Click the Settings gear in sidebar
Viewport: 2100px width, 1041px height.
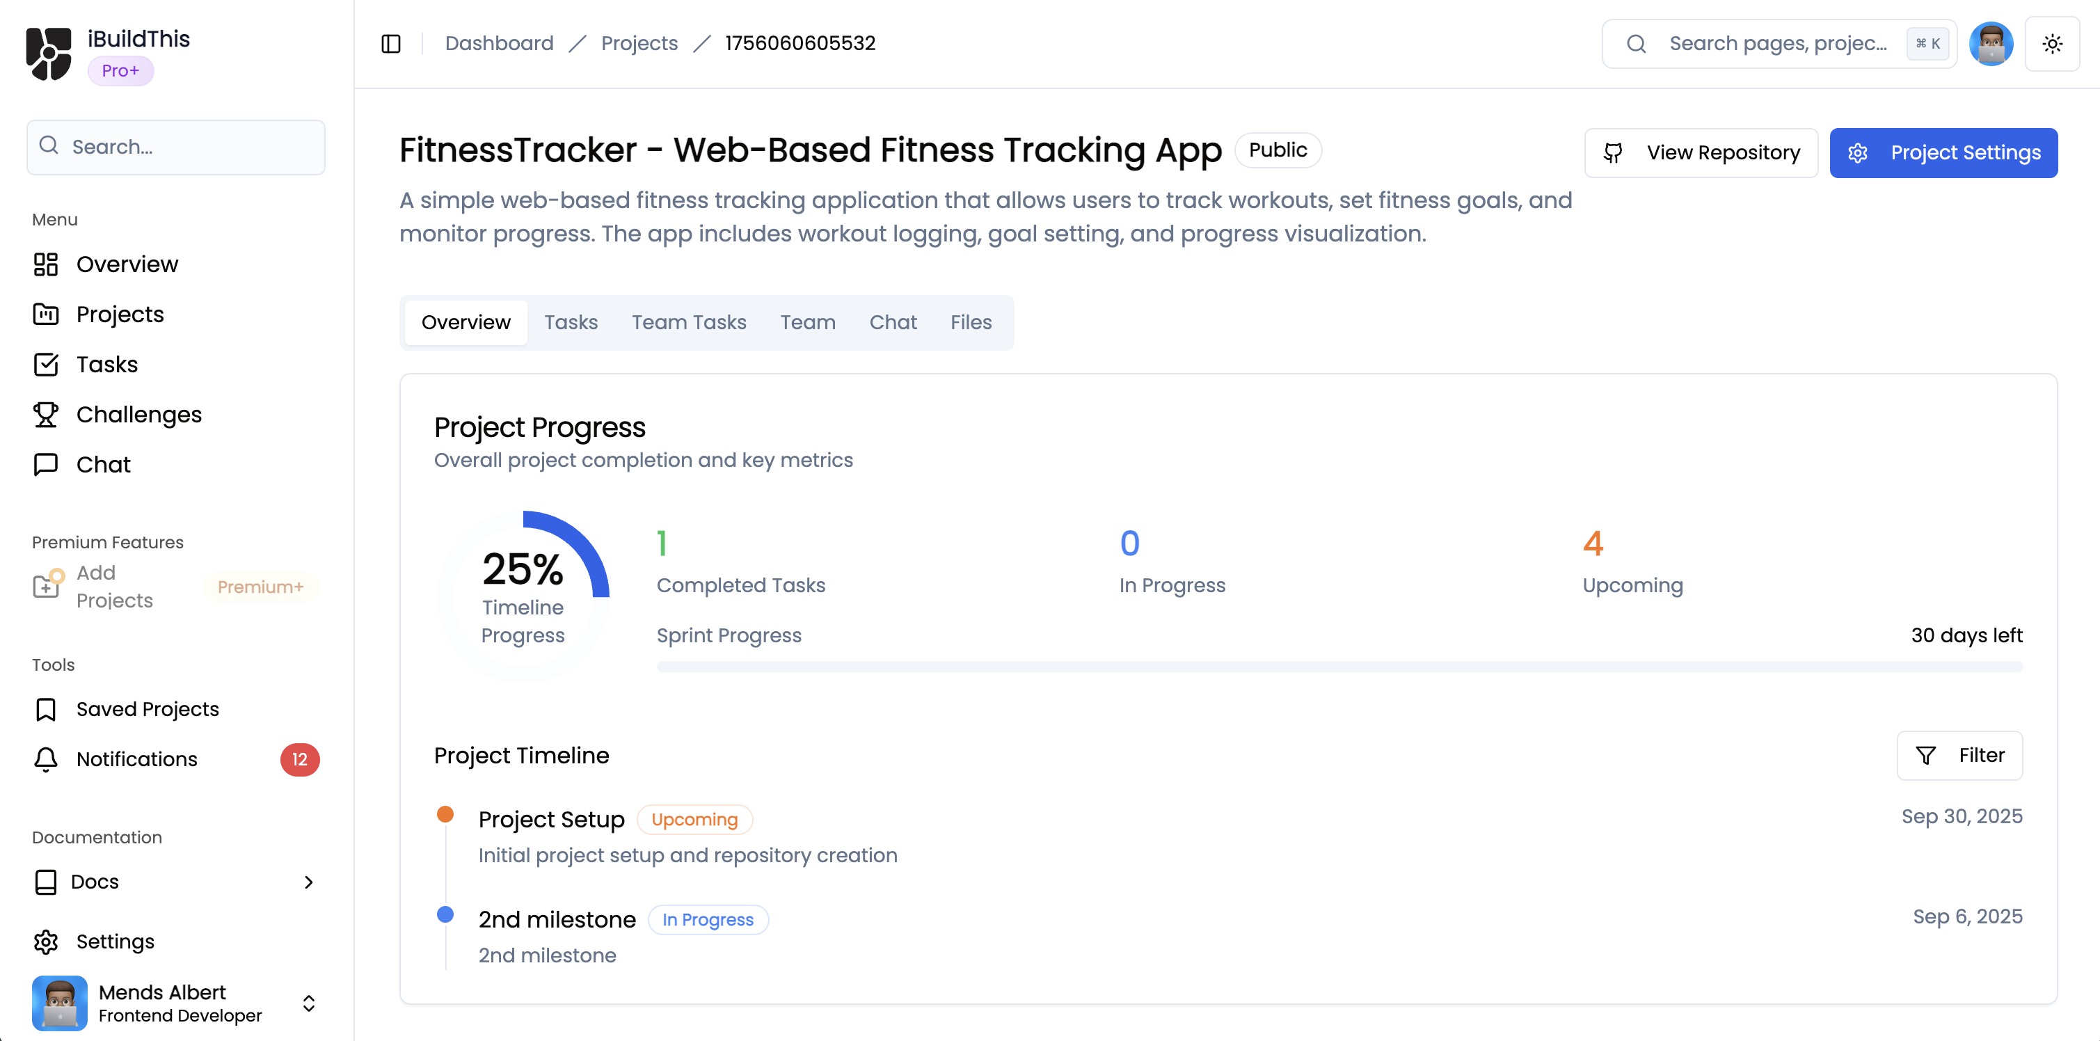[46, 941]
